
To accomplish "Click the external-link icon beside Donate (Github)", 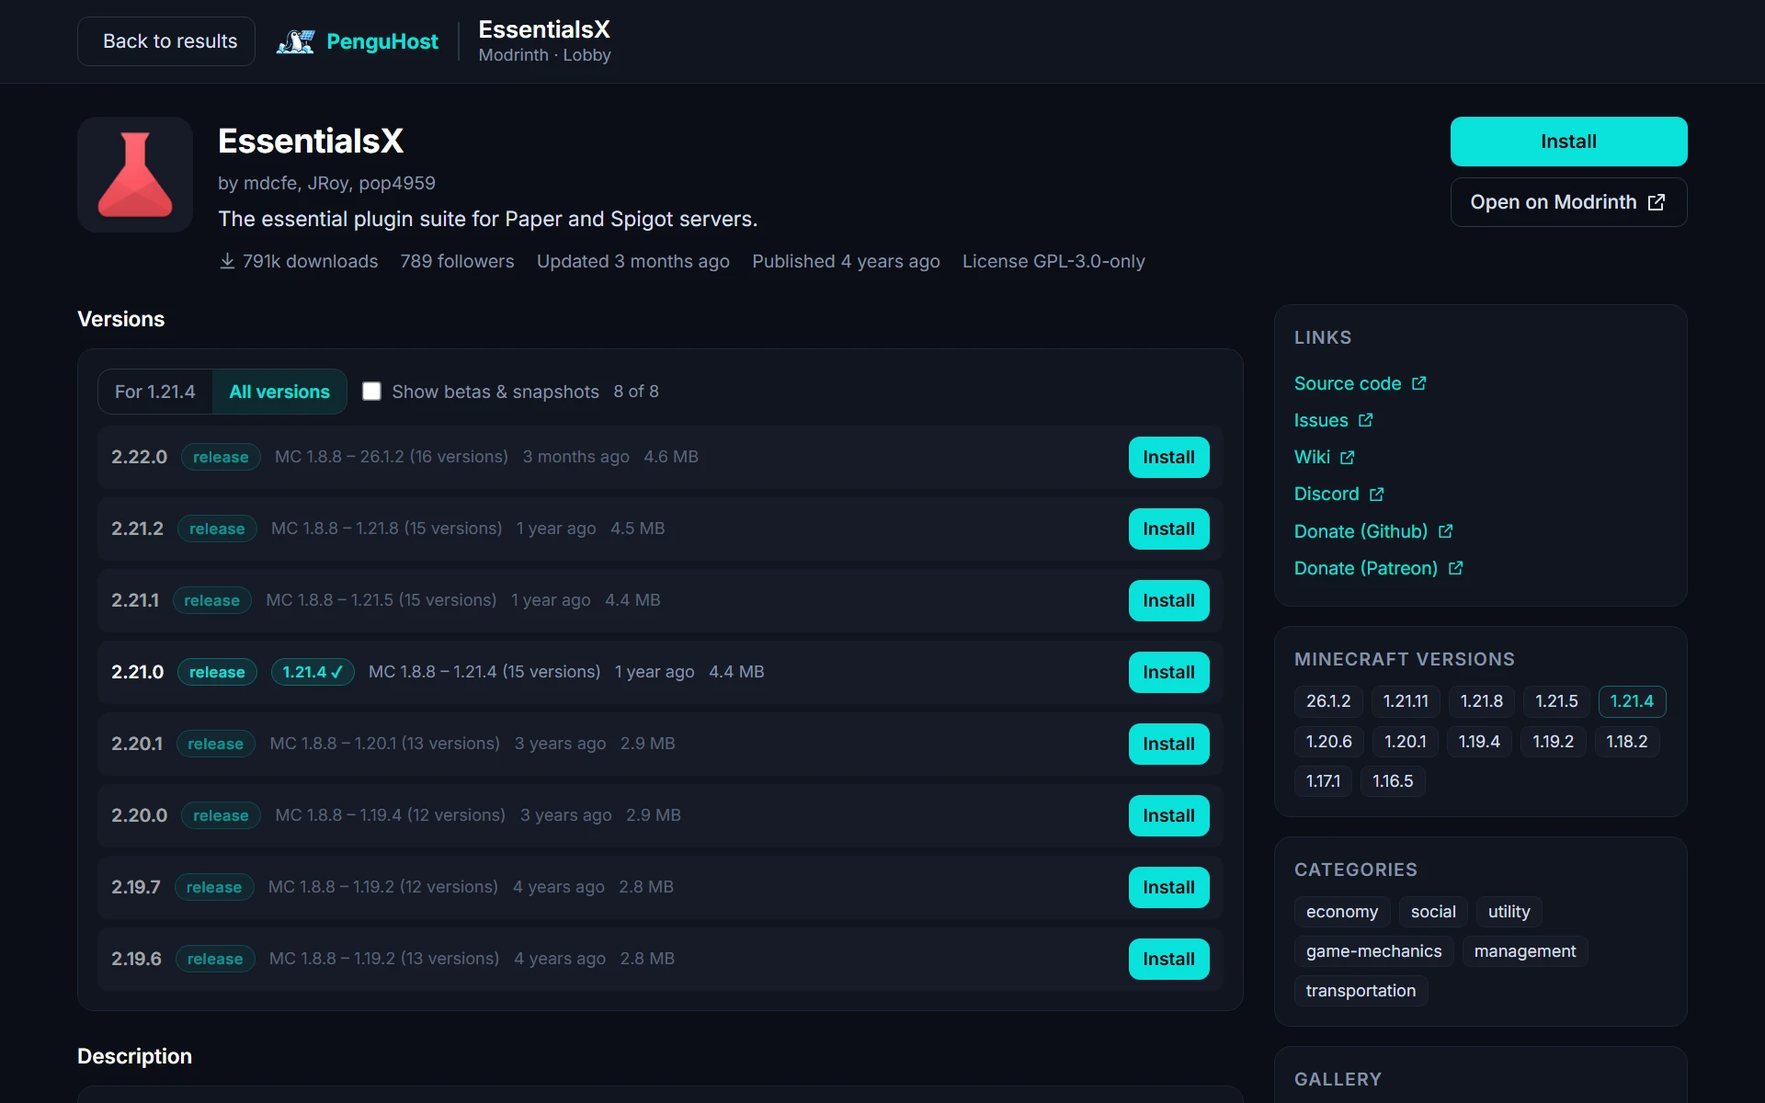I will [x=1446, y=531].
